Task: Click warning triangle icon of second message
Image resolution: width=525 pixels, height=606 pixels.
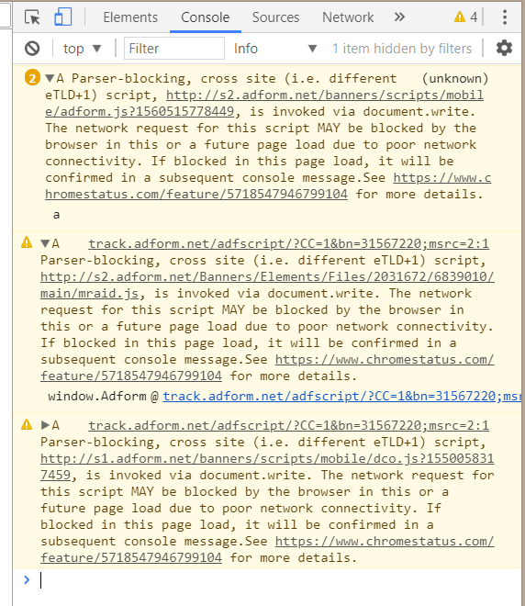Action: click(x=27, y=242)
